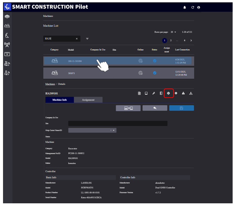This screenshot has height=206, width=237.
Task: Click the door-shaped icon beside the wrench
Action: click(161, 93)
